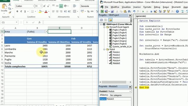Open the (generale) object dropdown in code window
The width and height of the screenshot is (188, 106).
(161, 16)
